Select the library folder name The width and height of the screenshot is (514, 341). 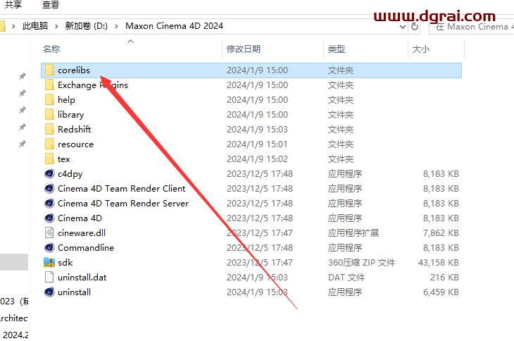(x=71, y=115)
